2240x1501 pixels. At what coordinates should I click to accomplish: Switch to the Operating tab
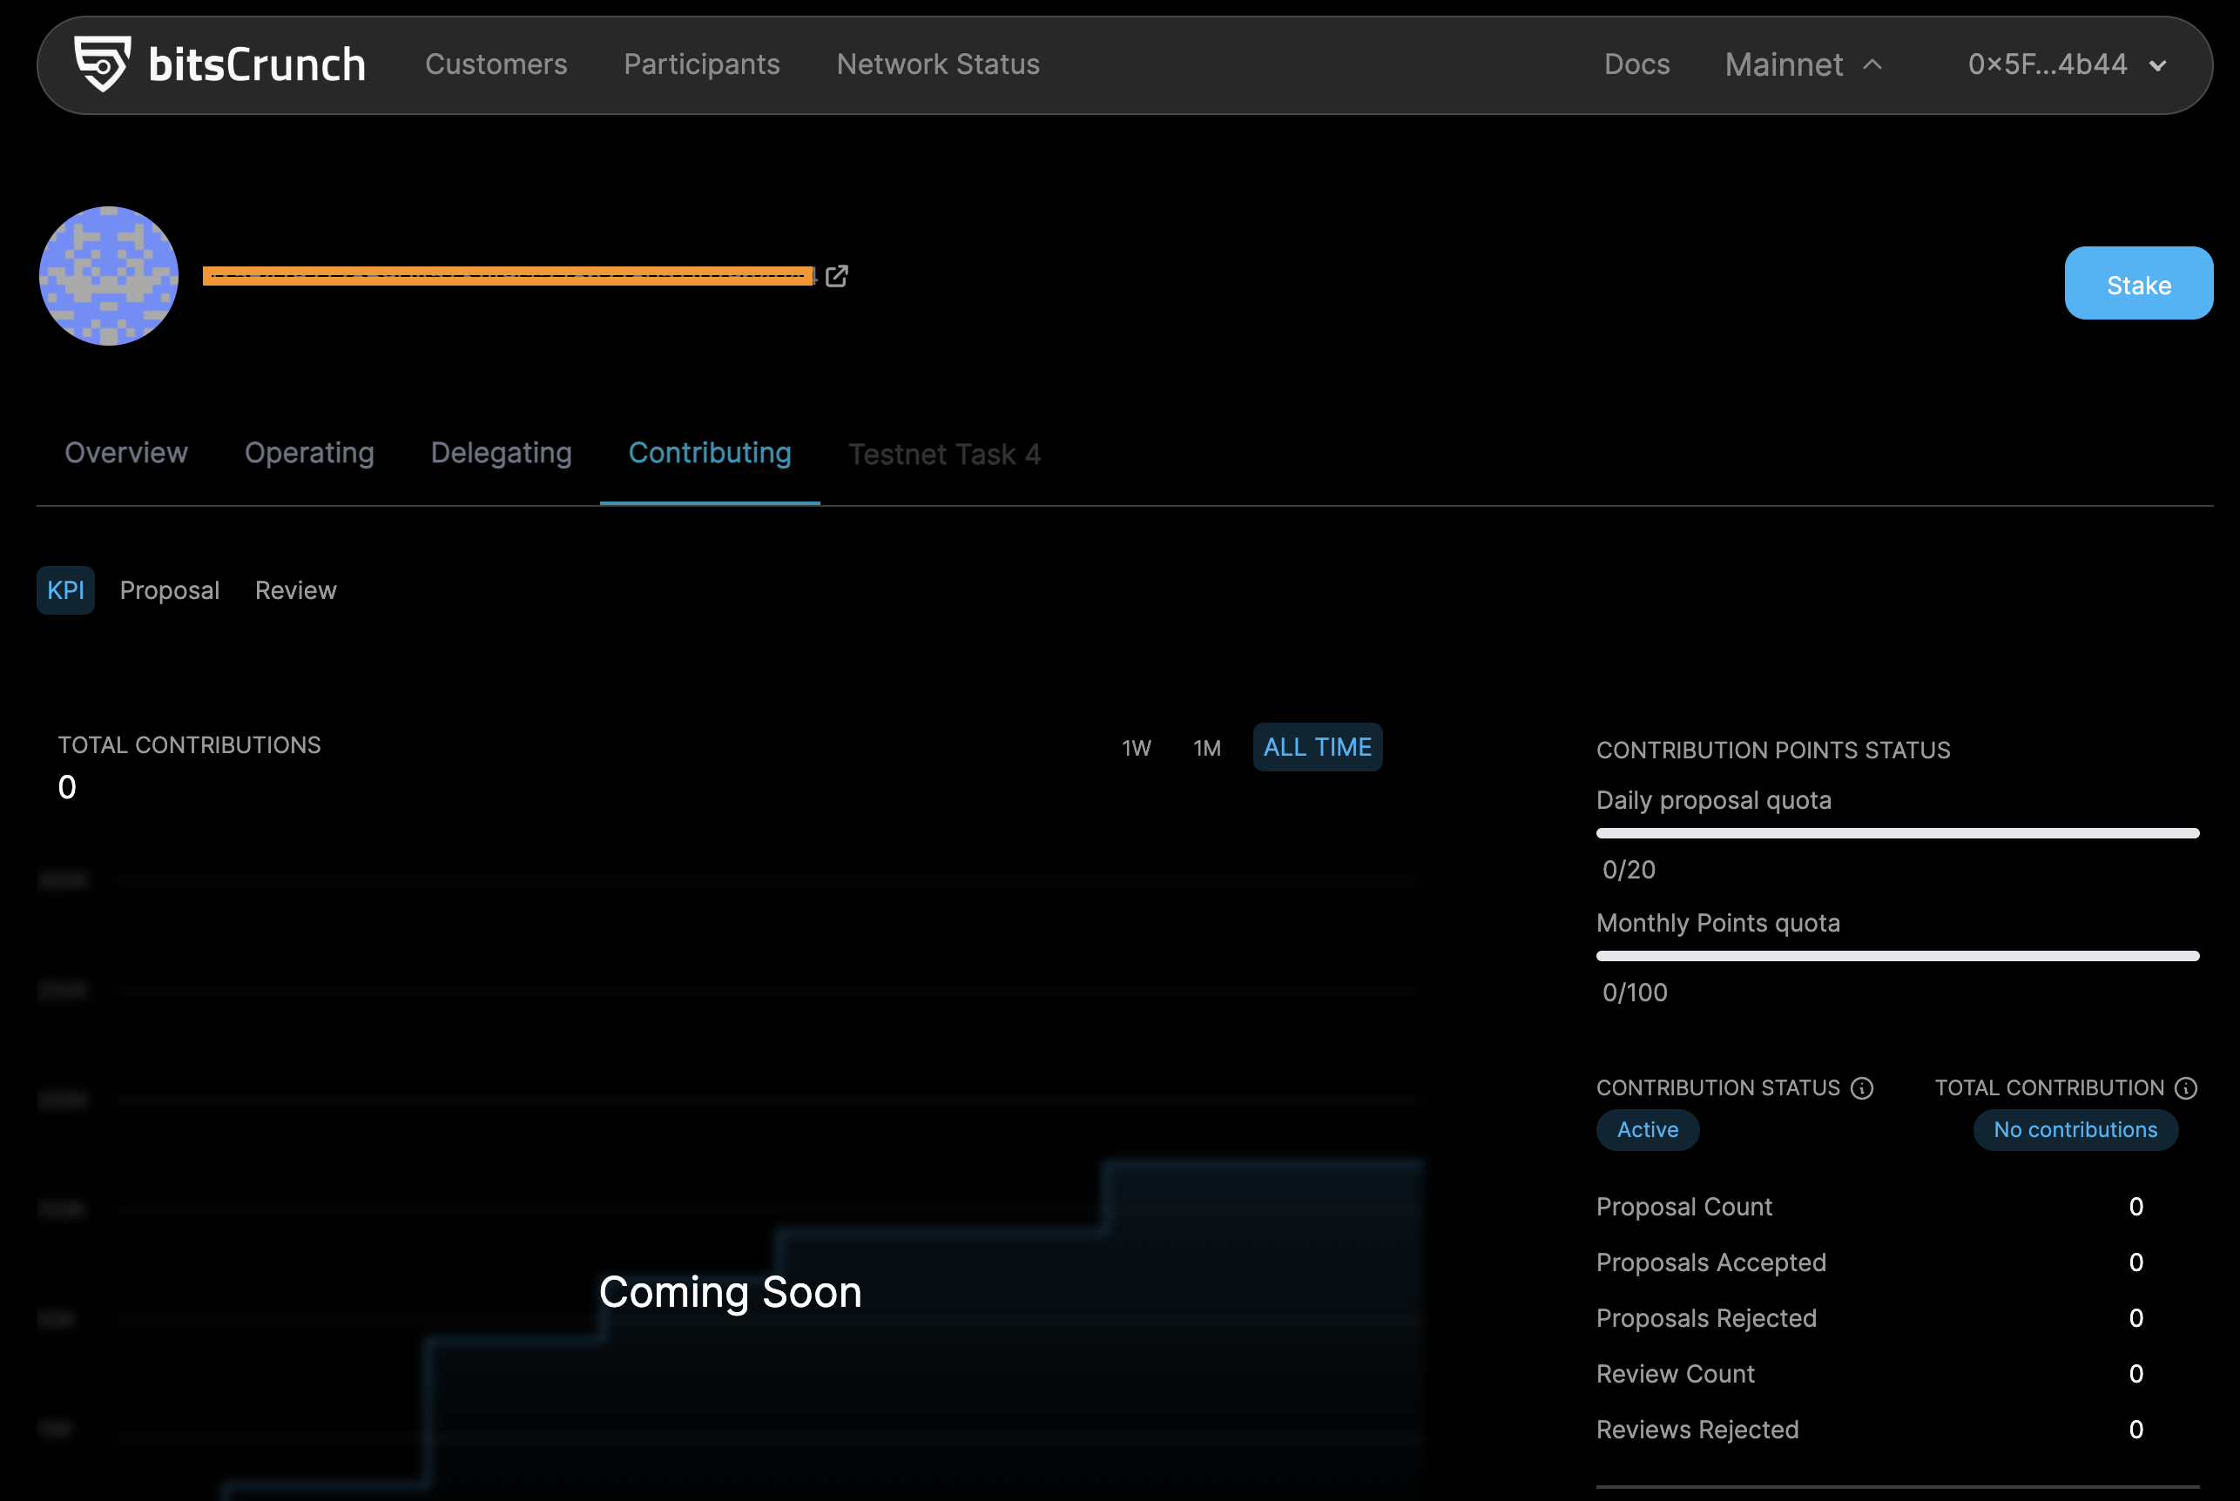click(309, 453)
